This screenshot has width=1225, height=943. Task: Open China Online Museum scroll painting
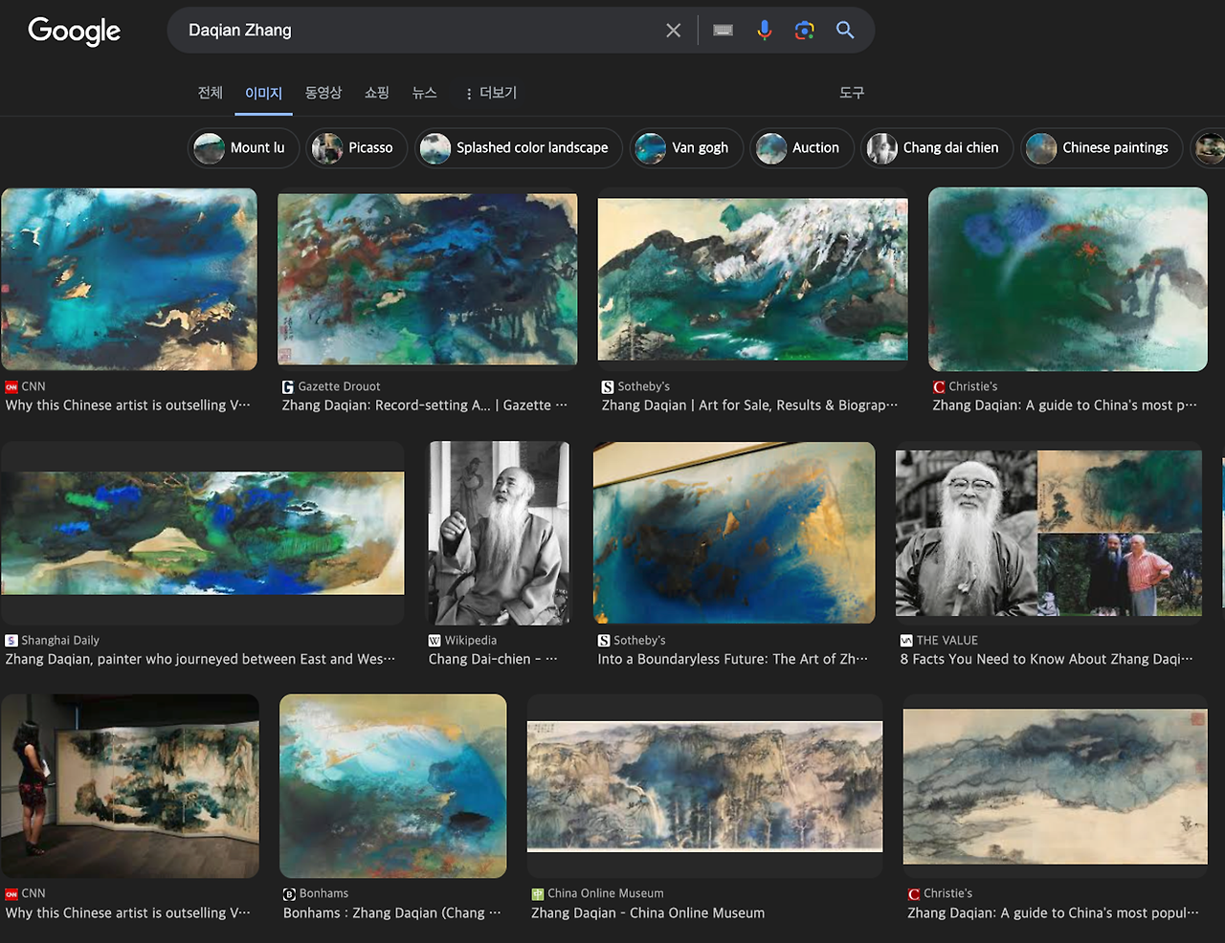pos(704,786)
